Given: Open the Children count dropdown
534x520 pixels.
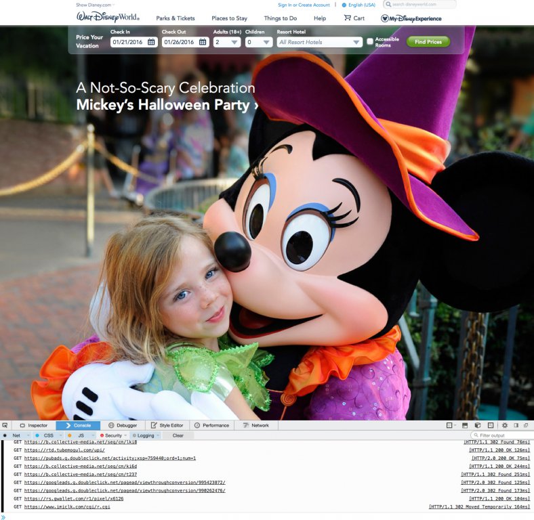Looking at the screenshot, I should pyautogui.click(x=259, y=42).
